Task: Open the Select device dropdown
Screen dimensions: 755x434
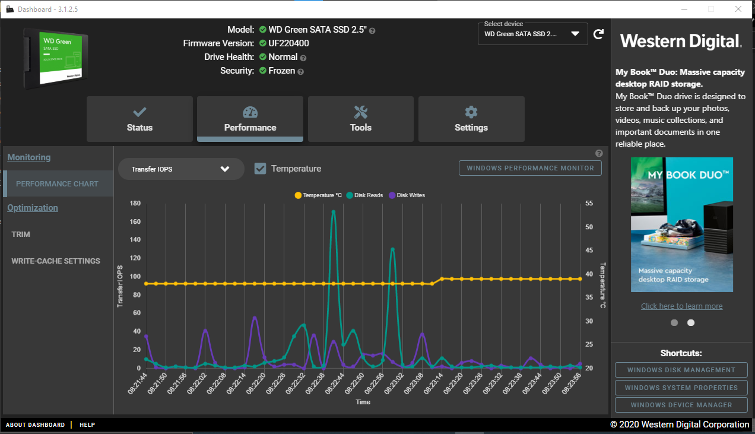Action: [532, 34]
